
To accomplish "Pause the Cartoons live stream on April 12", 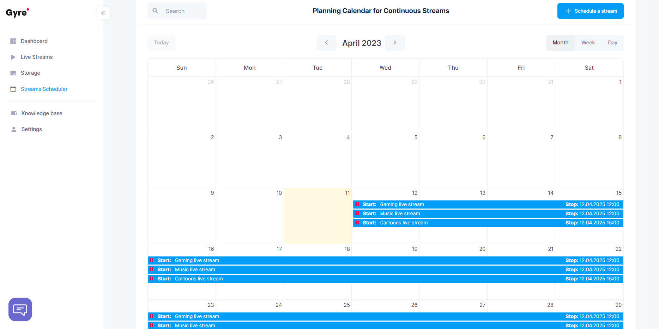I will (357, 223).
